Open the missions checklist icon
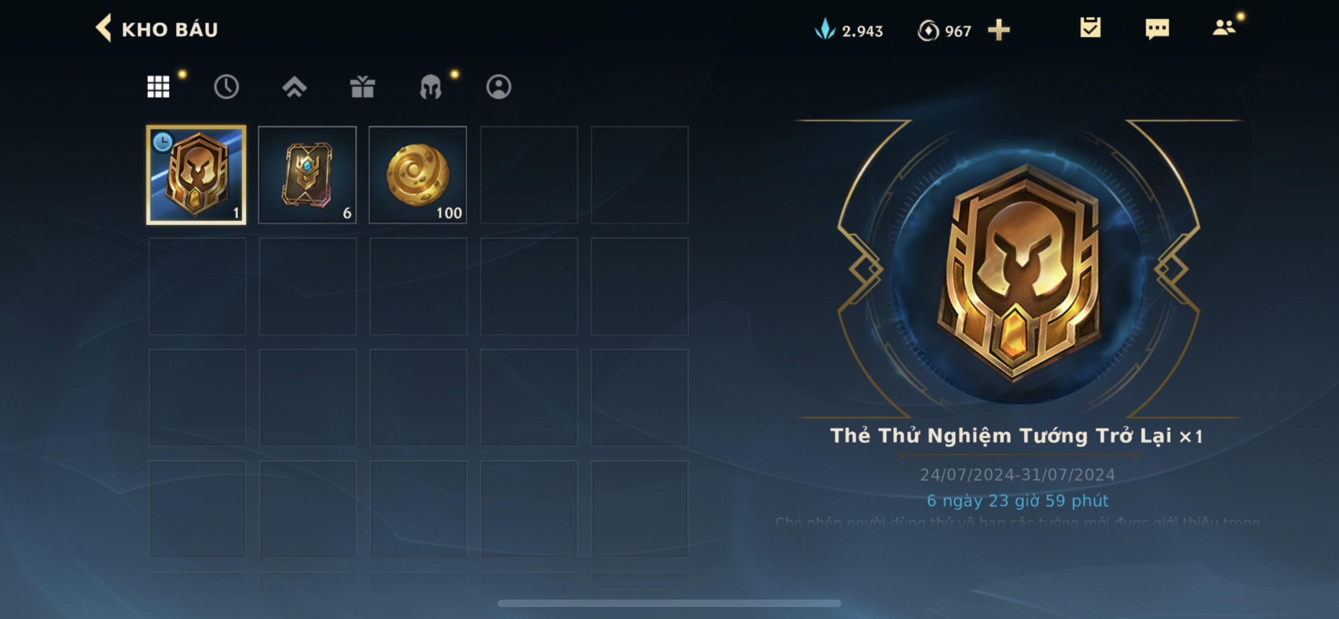Screen dimensions: 1339x619 pos(1090,28)
